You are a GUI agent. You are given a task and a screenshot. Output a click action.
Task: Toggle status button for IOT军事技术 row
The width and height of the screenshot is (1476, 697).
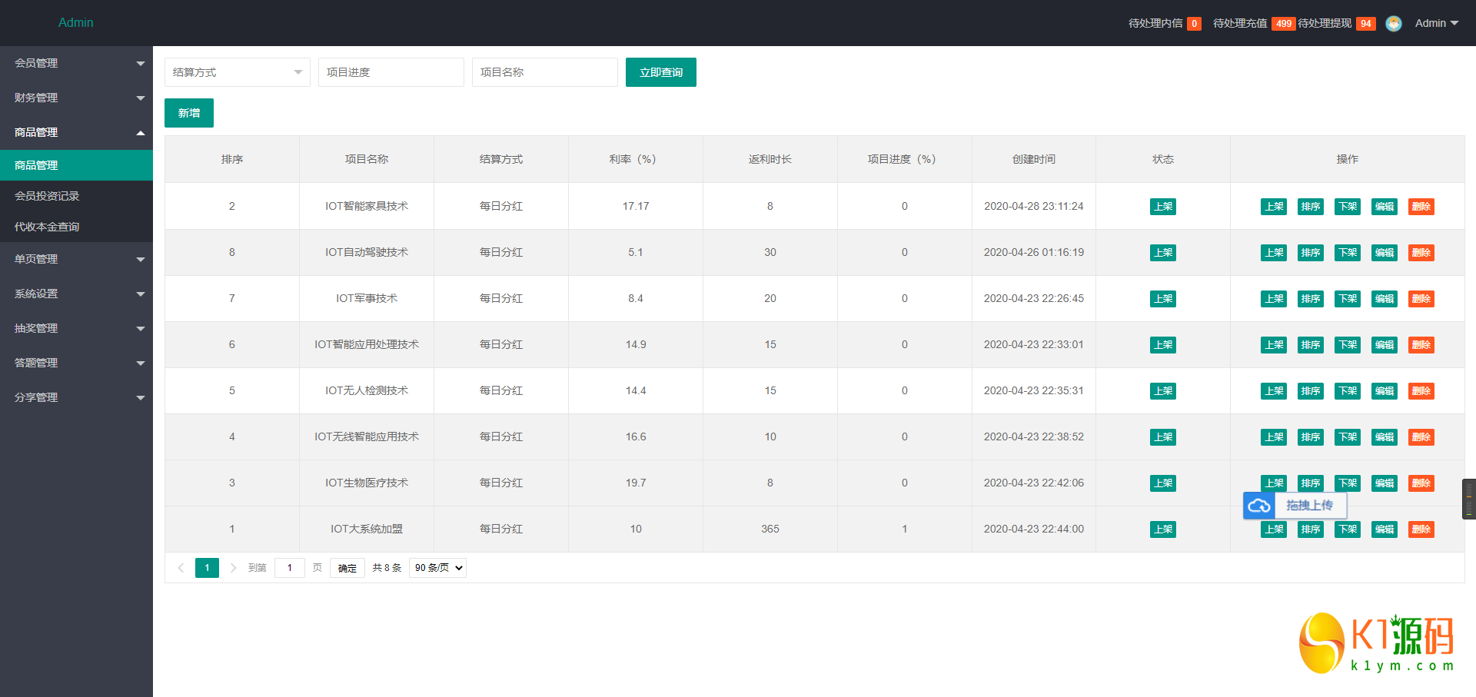point(1162,299)
